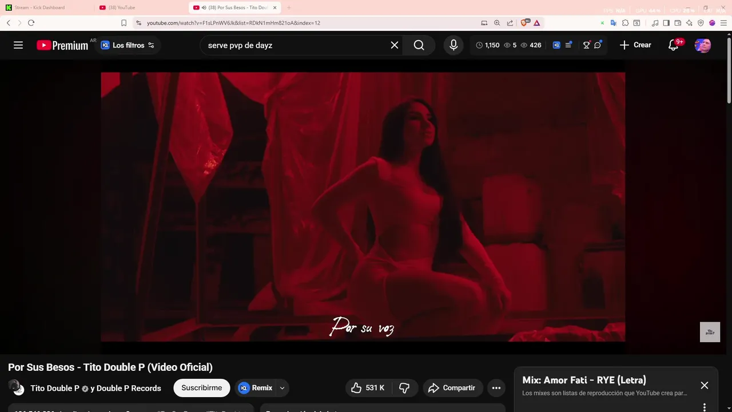Screen dimensions: 732x412
Task: Open a new browser tab
Action: point(289,7)
